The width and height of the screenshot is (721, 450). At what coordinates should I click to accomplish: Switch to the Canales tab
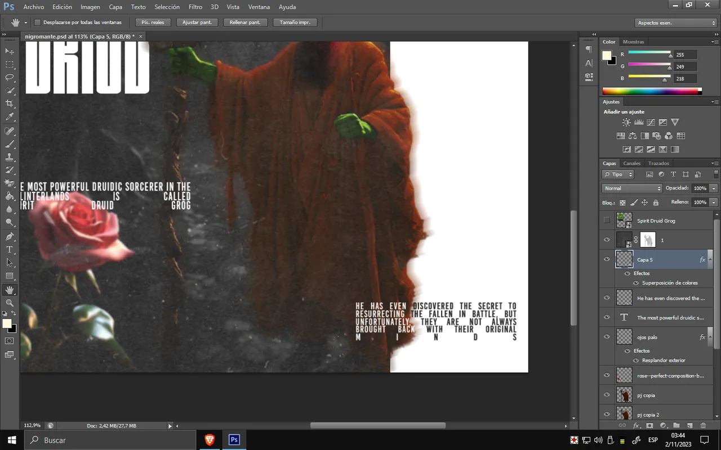coord(631,163)
